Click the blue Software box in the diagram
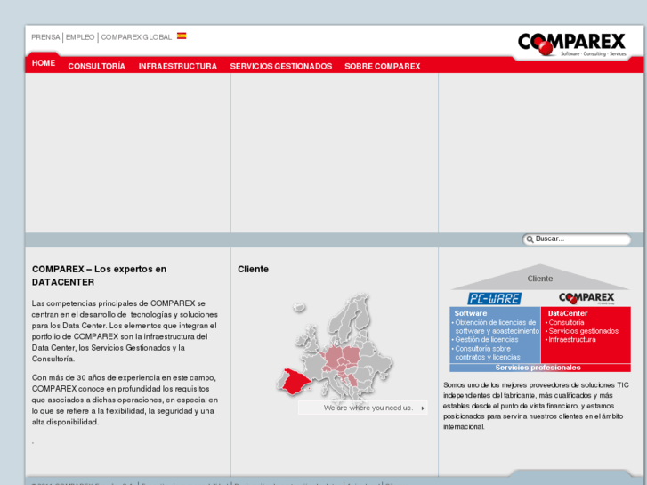This screenshot has height=485, width=647. click(495, 335)
